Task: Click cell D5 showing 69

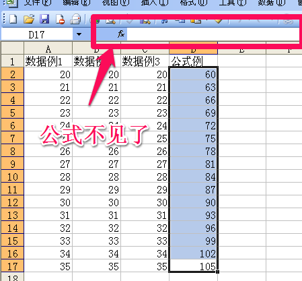Action: (x=193, y=113)
